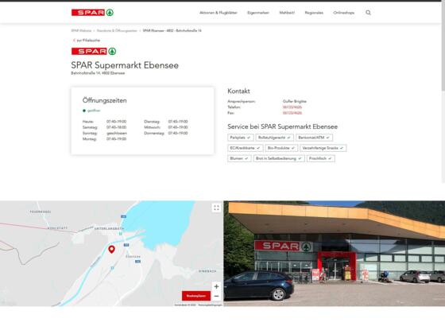Image resolution: width=445 pixels, height=334 pixels.
Task: Open the search magnifier icon
Action: click(x=368, y=13)
